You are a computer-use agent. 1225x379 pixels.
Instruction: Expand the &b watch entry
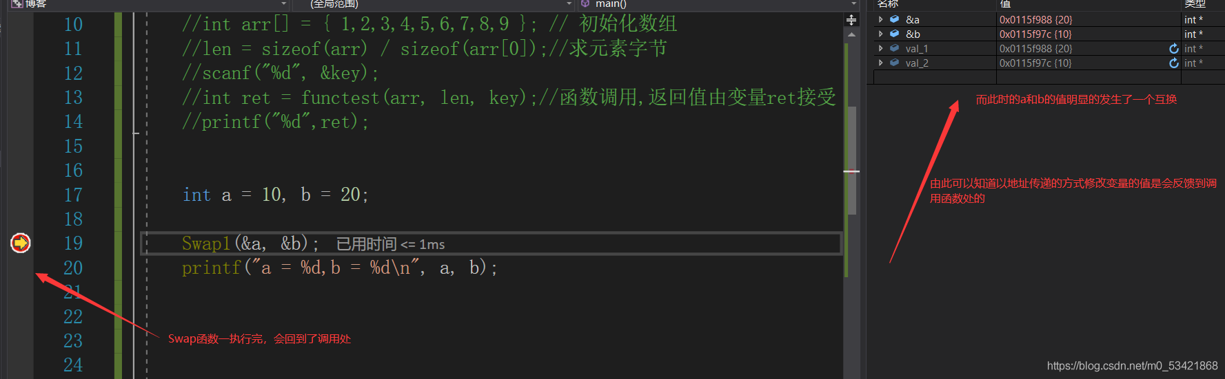coord(881,34)
